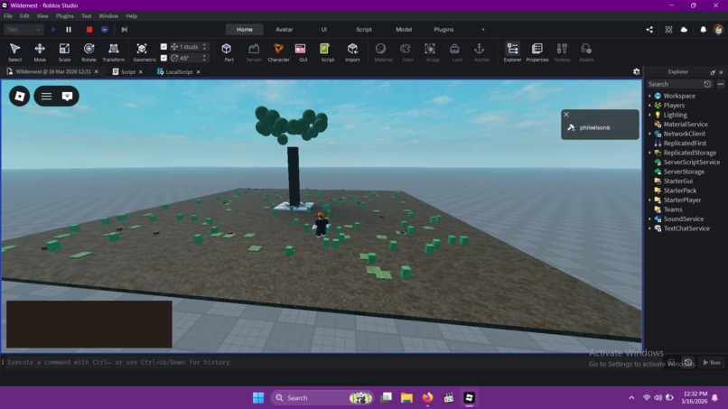The width and height of the screenshot is (728, 409).
Task: Open the Help menu
Action: 131,15
